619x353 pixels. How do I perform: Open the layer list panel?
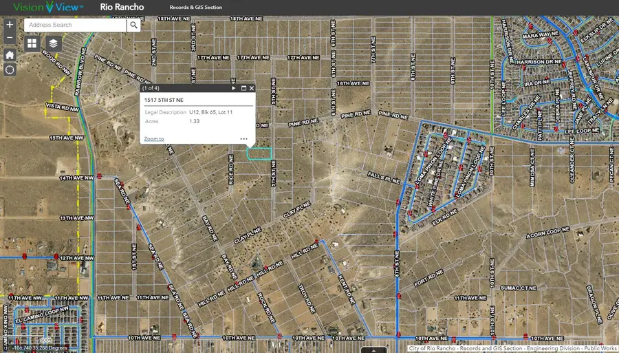54,43
